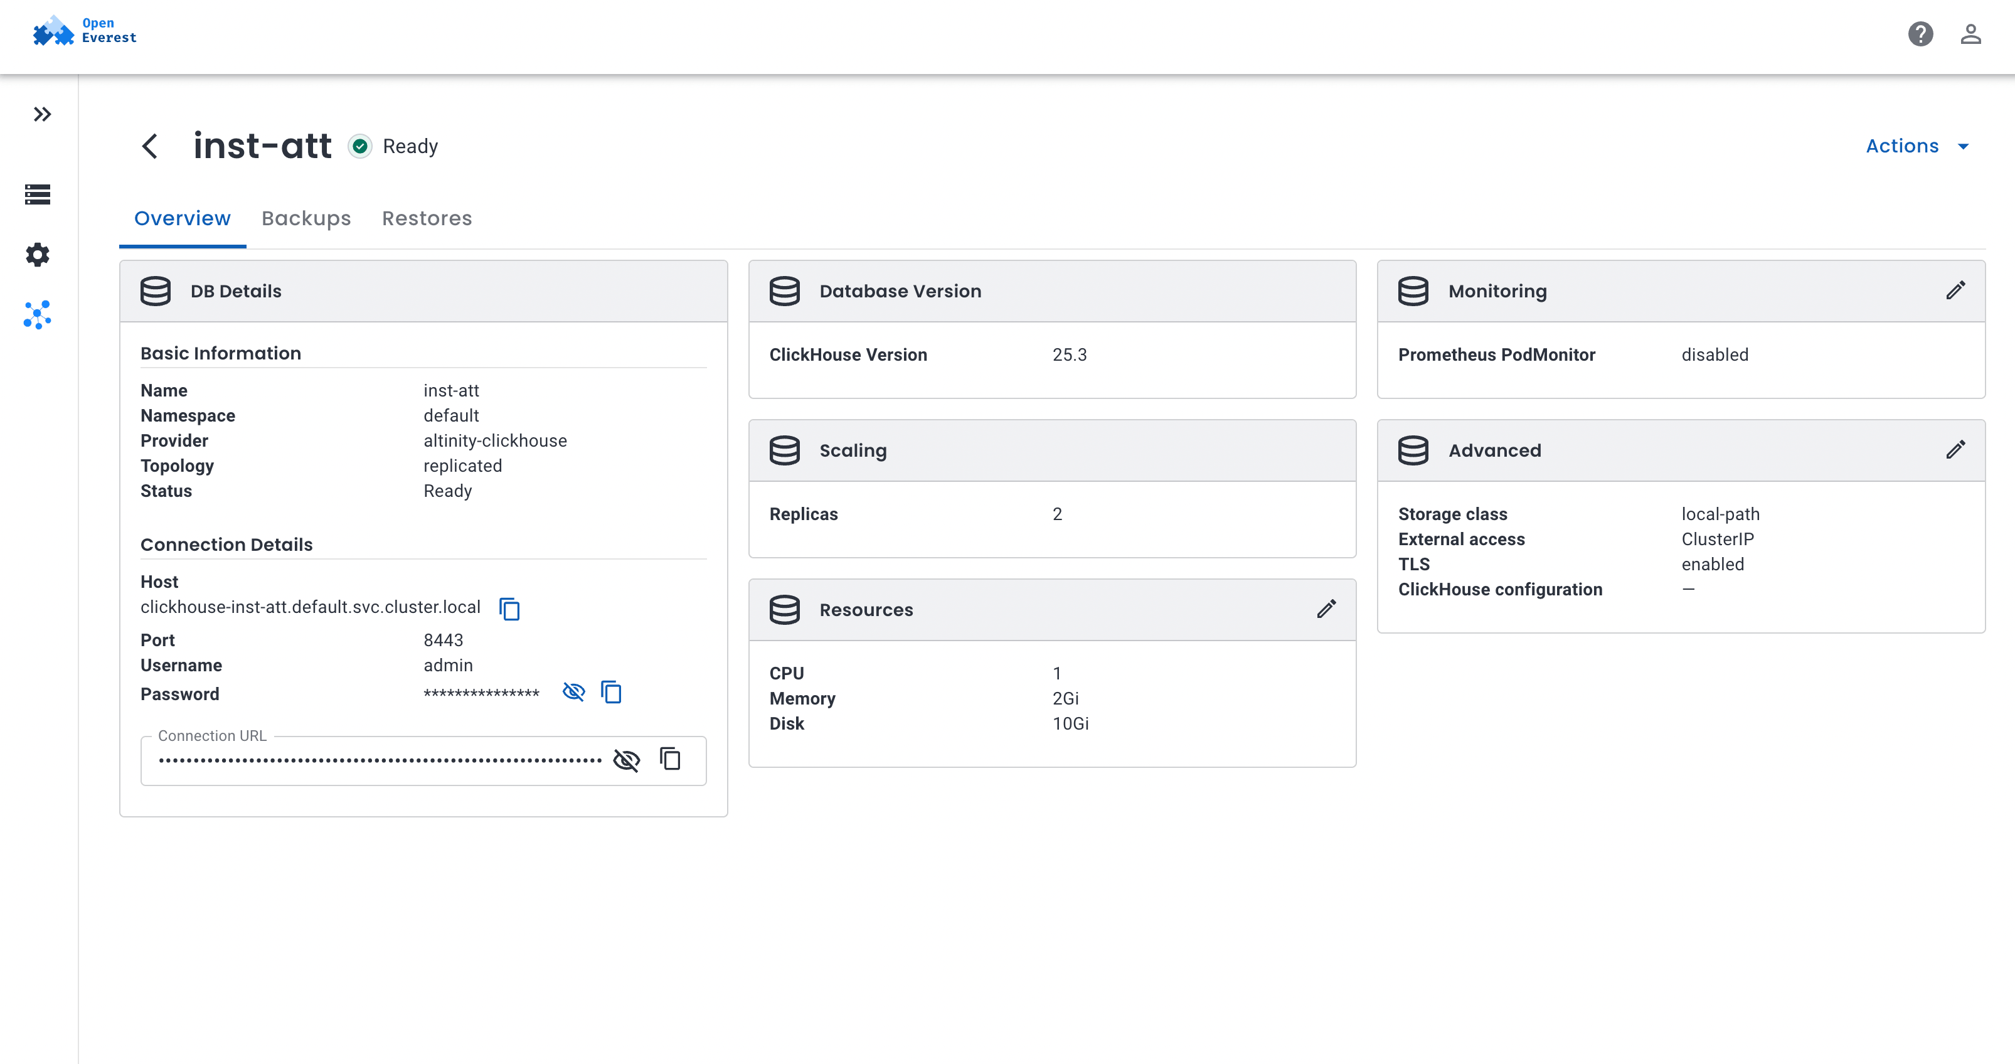Click the port value 8443

click(444, 640)
